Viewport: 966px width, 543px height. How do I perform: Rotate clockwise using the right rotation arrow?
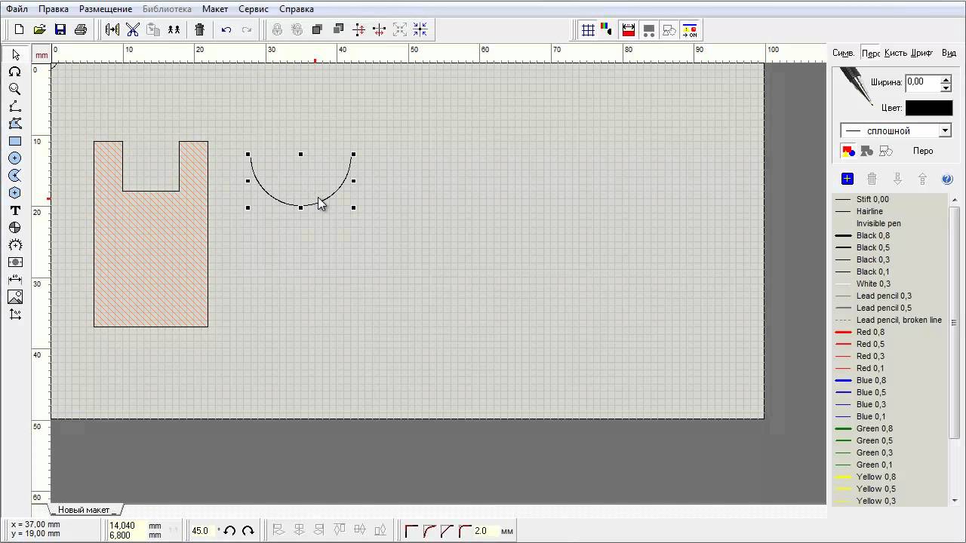[248, 531]
